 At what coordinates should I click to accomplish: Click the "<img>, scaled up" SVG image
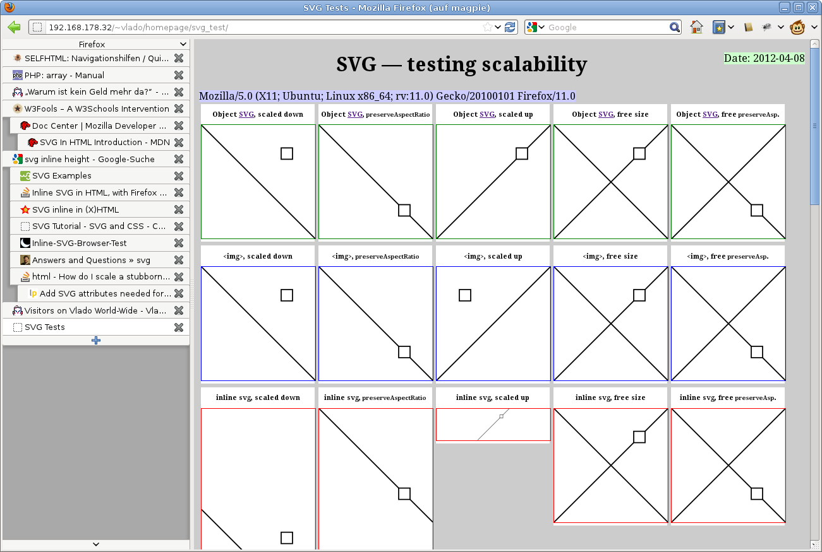click(x=493, y=324)
